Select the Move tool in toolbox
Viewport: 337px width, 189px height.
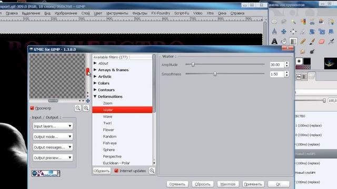(x=284, y=31)
